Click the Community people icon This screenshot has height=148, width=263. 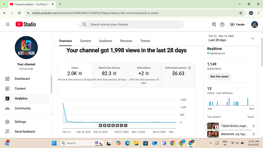[x=7, y=108]
